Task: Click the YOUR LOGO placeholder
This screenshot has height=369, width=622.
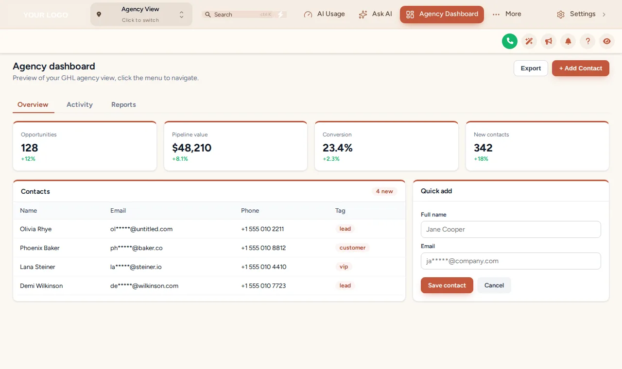Action: (46, 15)
